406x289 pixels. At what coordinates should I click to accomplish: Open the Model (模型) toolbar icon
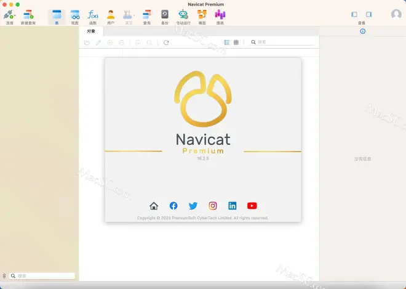pos(202,15)
